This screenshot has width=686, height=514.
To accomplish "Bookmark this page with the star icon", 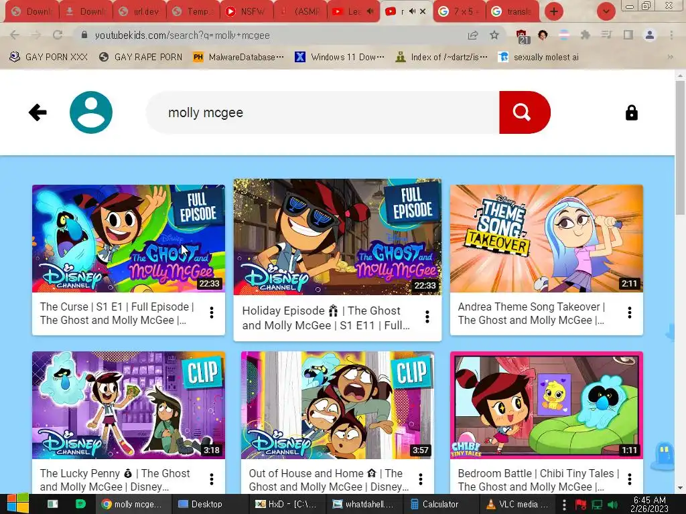I will [494, 35].
